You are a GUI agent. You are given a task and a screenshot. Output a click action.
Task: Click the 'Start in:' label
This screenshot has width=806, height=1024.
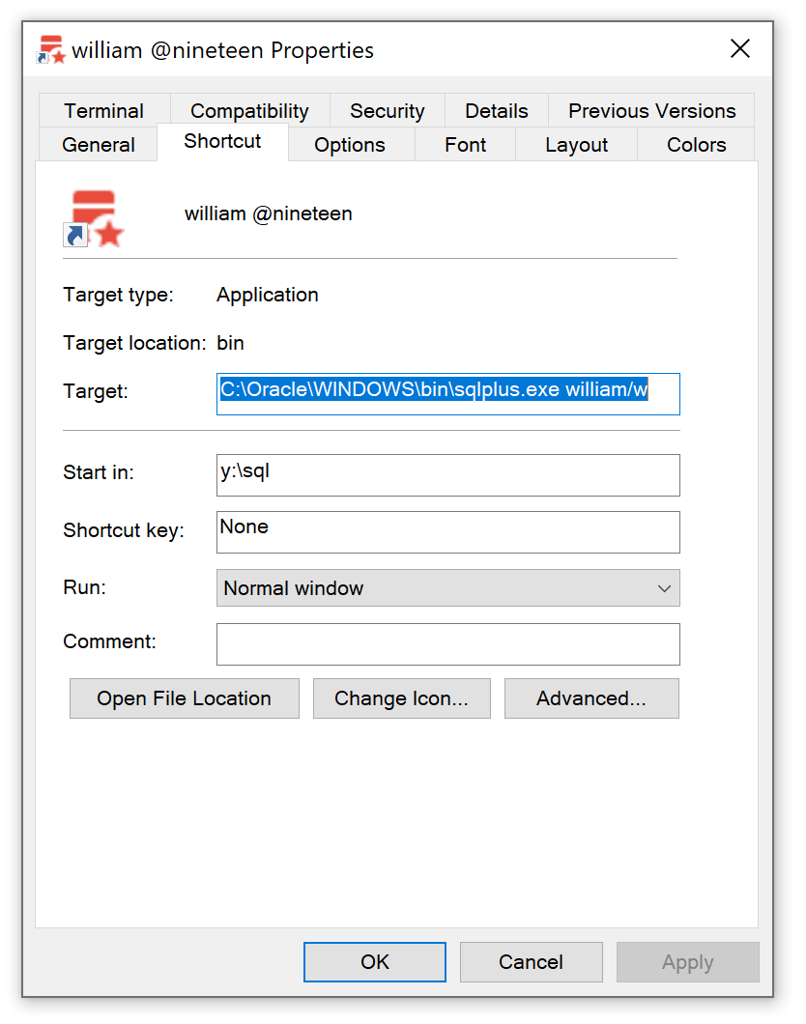99,472
